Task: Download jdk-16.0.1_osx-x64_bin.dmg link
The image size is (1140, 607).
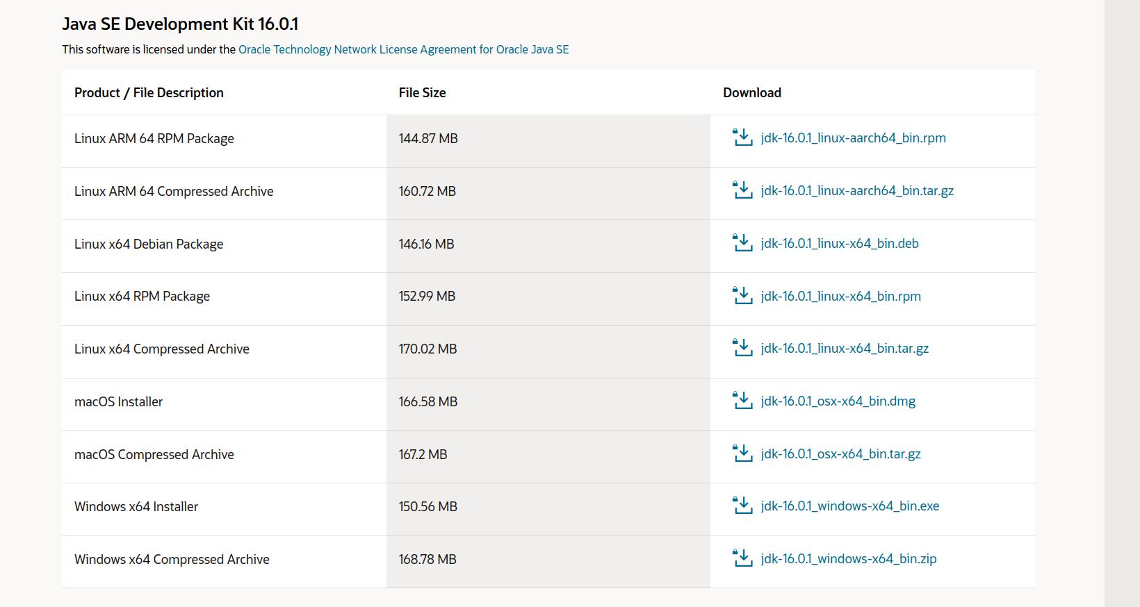Action: (x=838, y=401)
